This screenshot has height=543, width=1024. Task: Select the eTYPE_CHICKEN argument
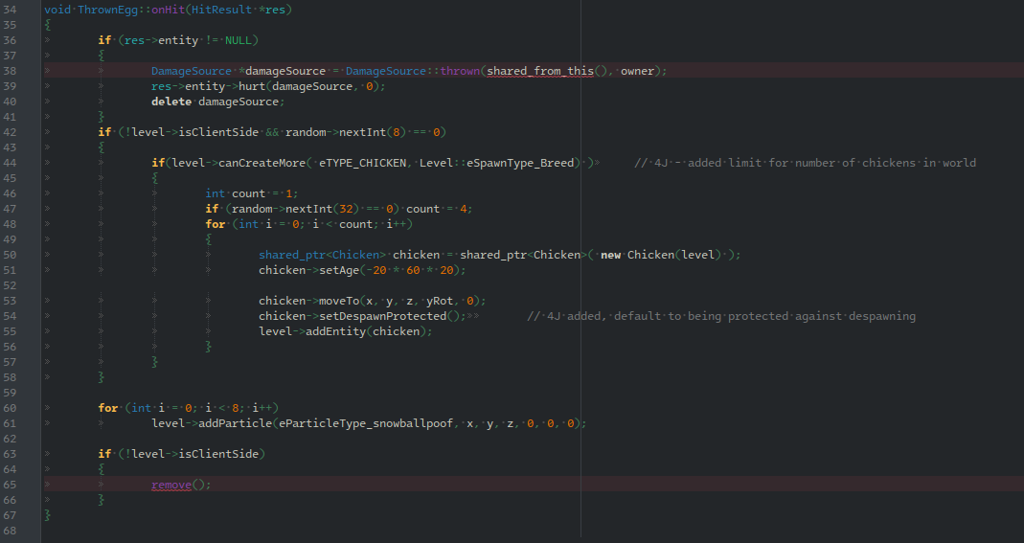tap(362, 163)
